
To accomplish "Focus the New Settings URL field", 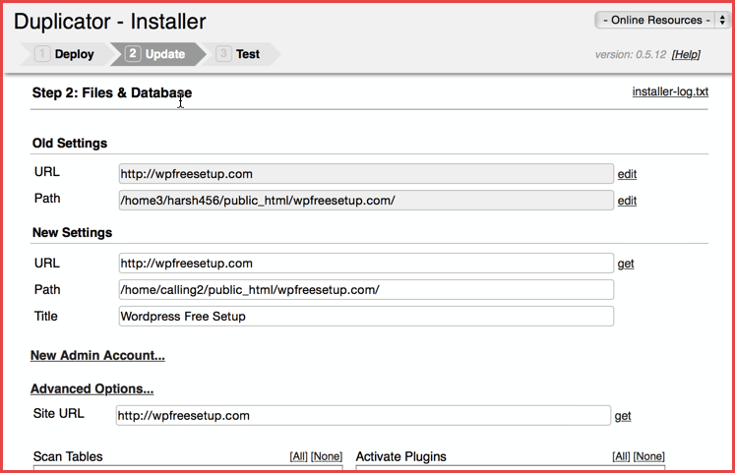I will [366, 264].
